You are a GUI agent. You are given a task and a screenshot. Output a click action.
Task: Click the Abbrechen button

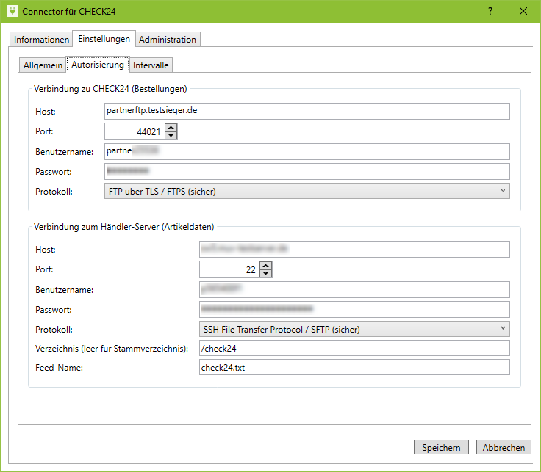tap(504, 447)
